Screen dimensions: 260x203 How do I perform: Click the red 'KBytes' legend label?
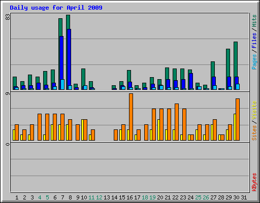point(254,182)
